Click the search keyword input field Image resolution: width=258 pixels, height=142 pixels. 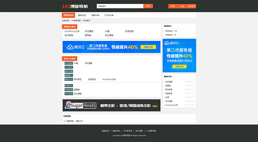(x=126, y=6)
